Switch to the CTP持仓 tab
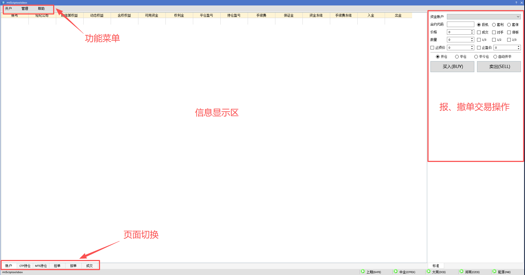The width and height of the screenshot is (525, 275). pos(25,266)
